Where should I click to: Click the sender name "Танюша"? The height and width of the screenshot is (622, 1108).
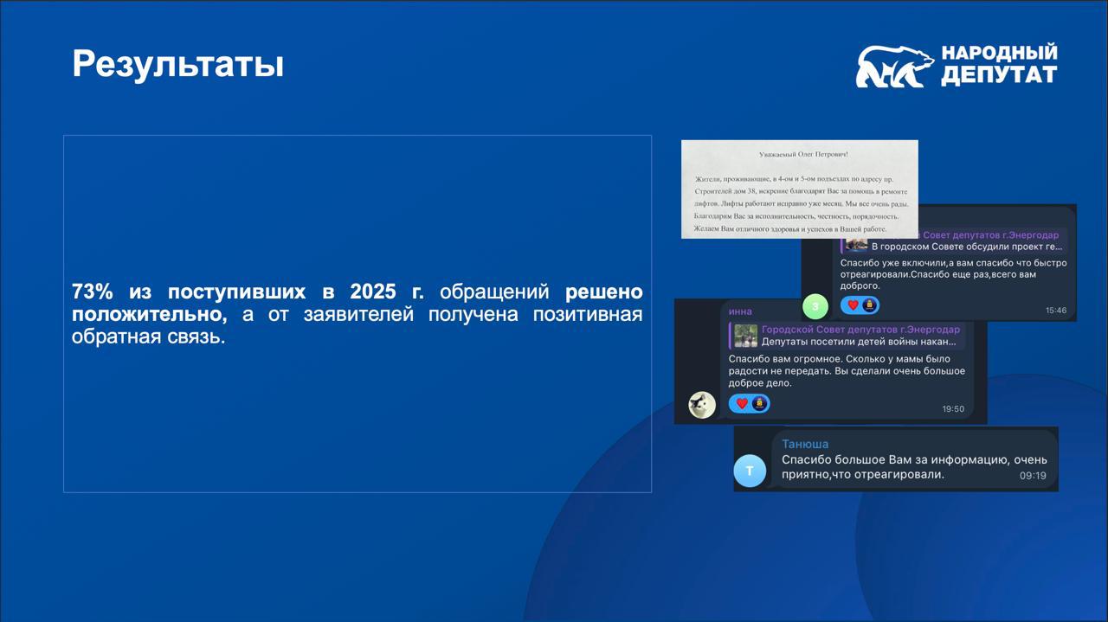[x=805, y=444]
